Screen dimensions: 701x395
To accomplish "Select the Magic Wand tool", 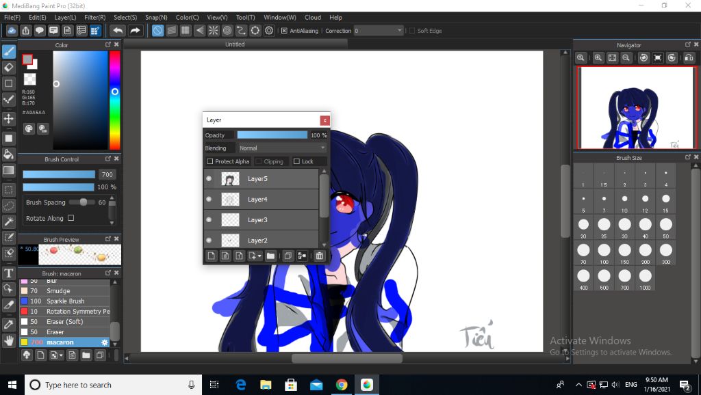I will (8, 221).
